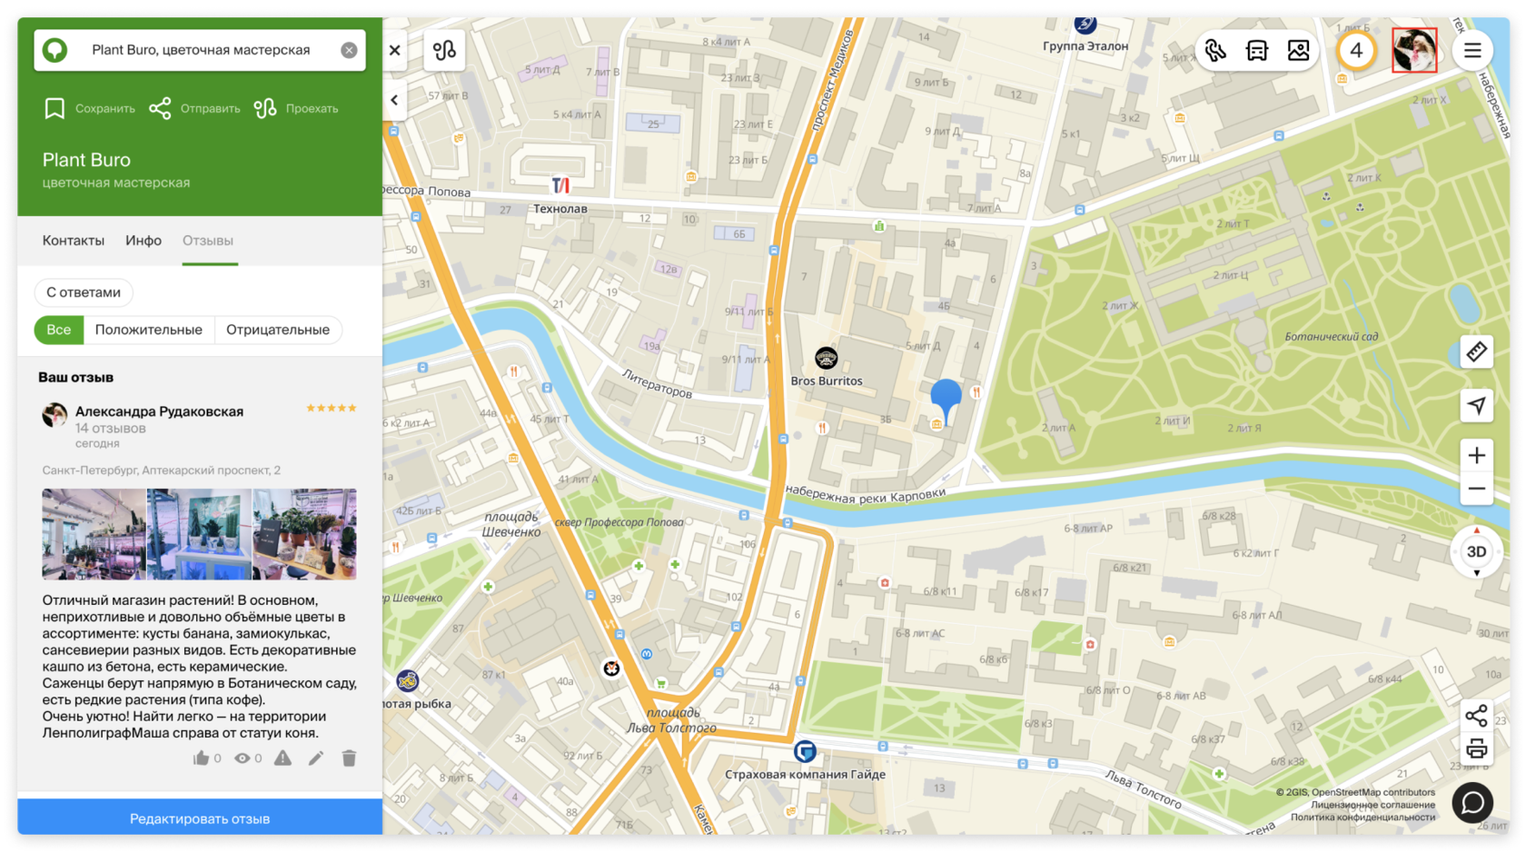Click the Отправить share icon
The image size is (1526, 852).
pos(160,109)
